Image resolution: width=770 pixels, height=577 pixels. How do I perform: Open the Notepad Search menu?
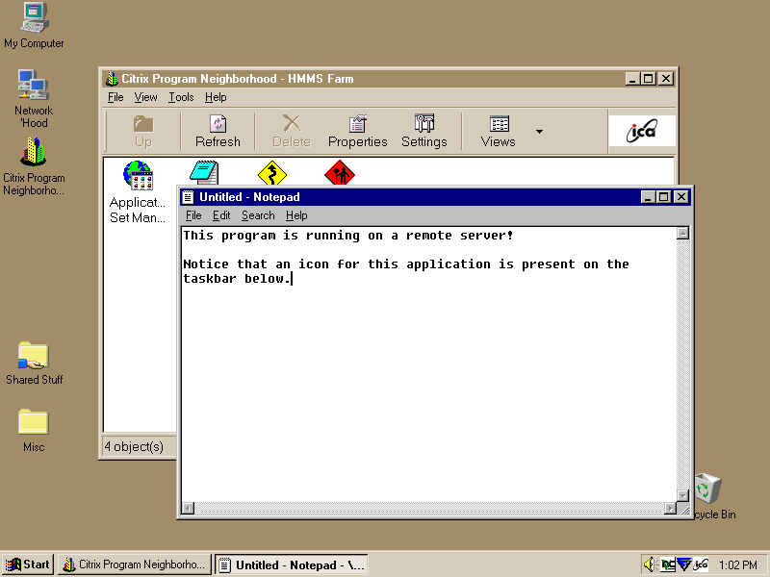point(258,215)
